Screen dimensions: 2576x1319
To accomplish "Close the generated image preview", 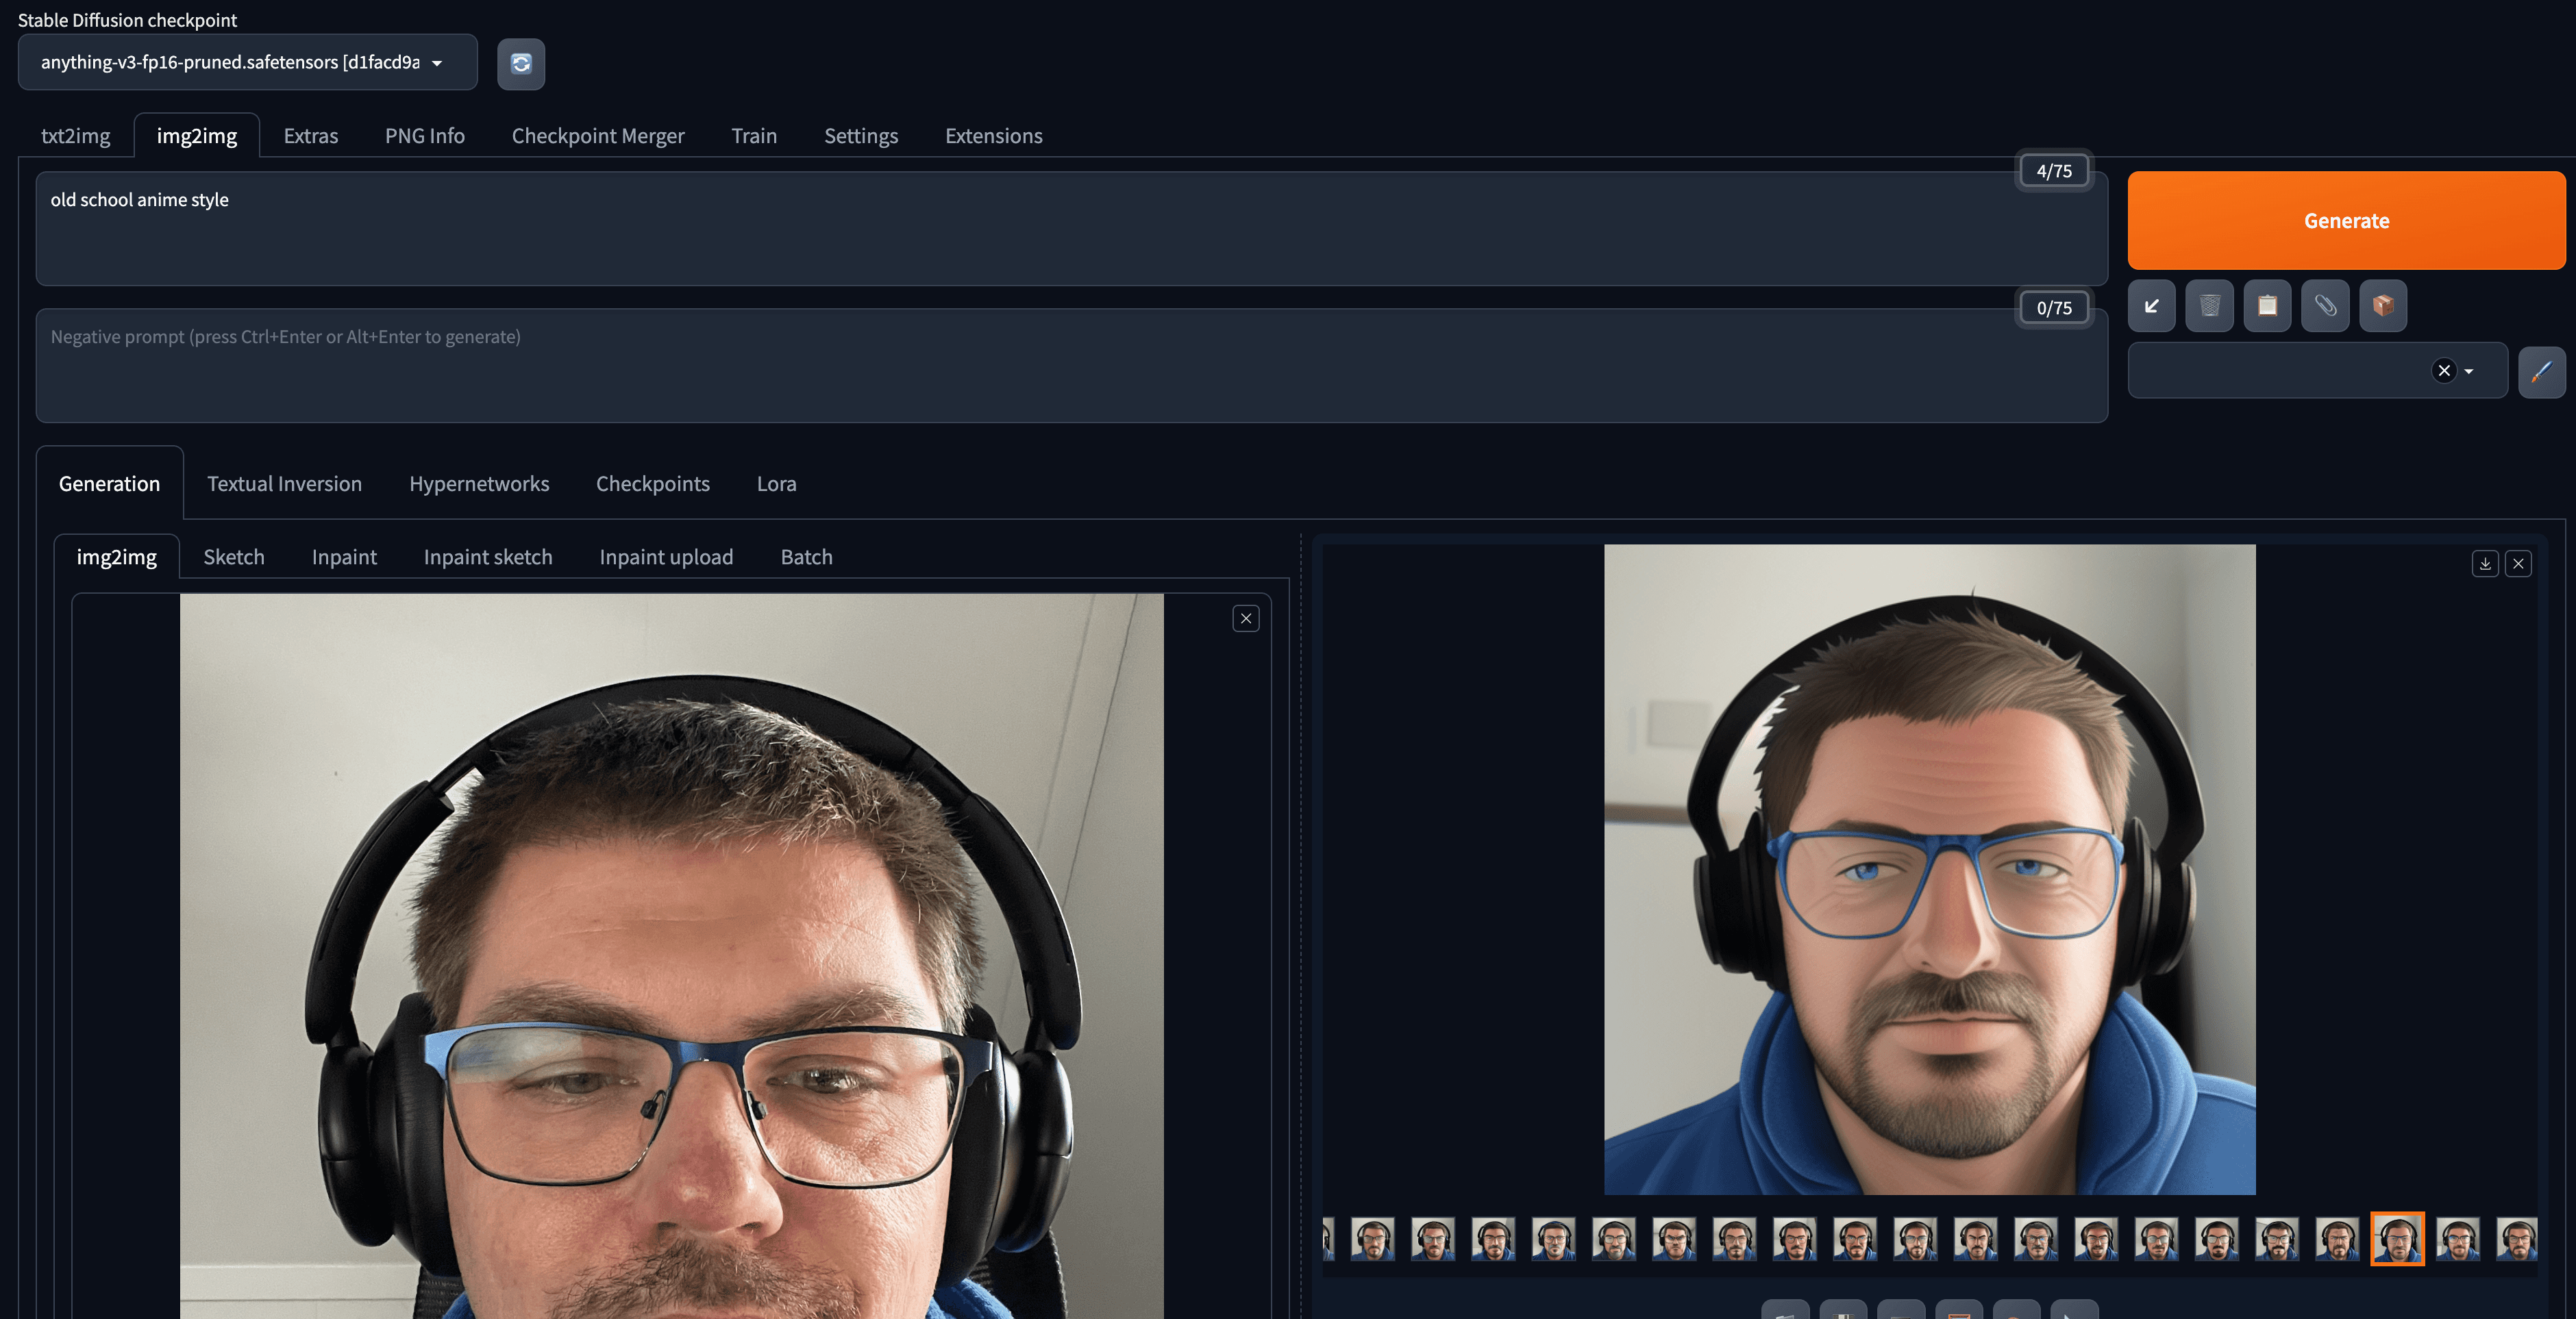I will pos(2518,564).
